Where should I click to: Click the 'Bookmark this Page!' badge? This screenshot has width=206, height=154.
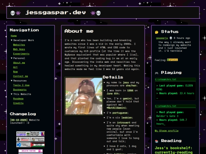37,134
